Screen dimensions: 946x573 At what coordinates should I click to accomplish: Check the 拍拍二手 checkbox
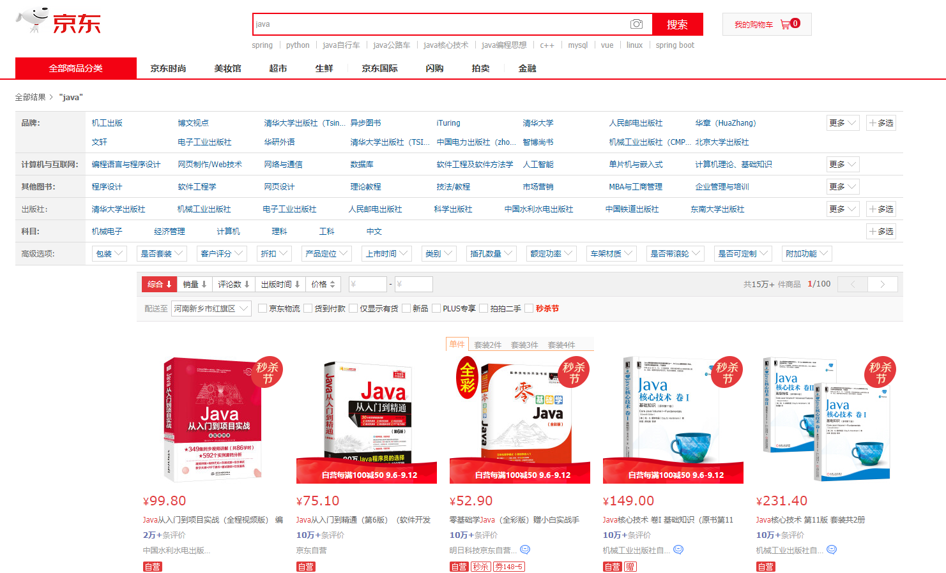click(484, 309)
